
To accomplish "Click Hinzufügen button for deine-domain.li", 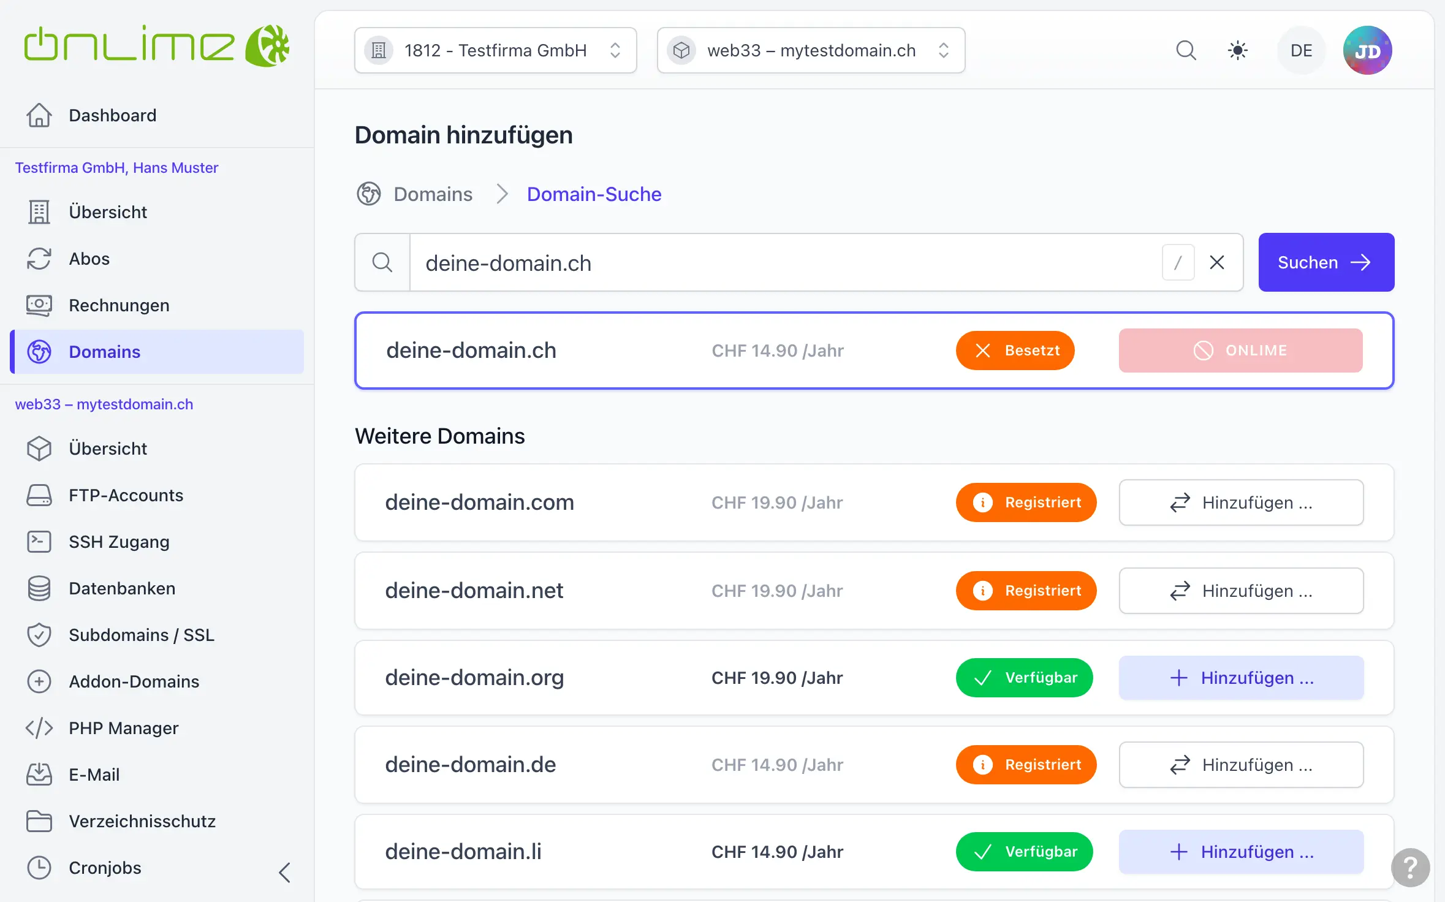I will [x=1241, y=852].
